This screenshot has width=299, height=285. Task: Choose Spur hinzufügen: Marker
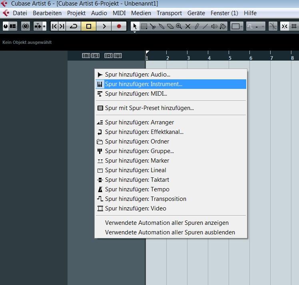[x=171, y=161]
